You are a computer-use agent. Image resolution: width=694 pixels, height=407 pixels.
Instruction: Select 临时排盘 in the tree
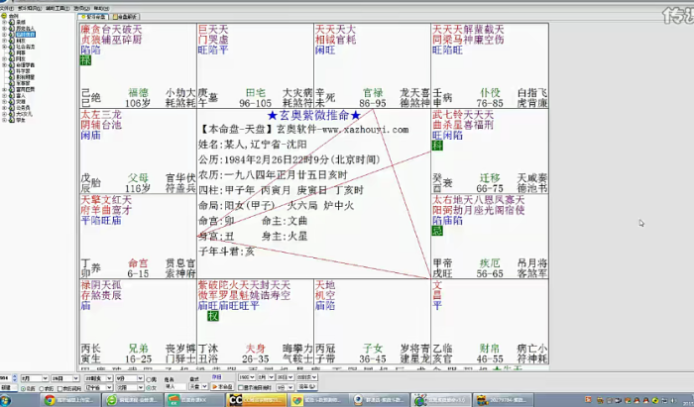click(27, 34)
